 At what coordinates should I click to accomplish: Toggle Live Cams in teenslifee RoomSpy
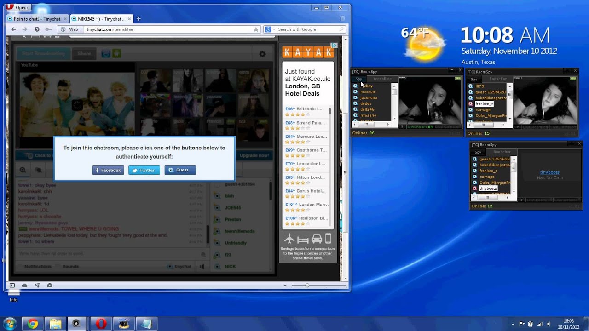coord(448,127)
